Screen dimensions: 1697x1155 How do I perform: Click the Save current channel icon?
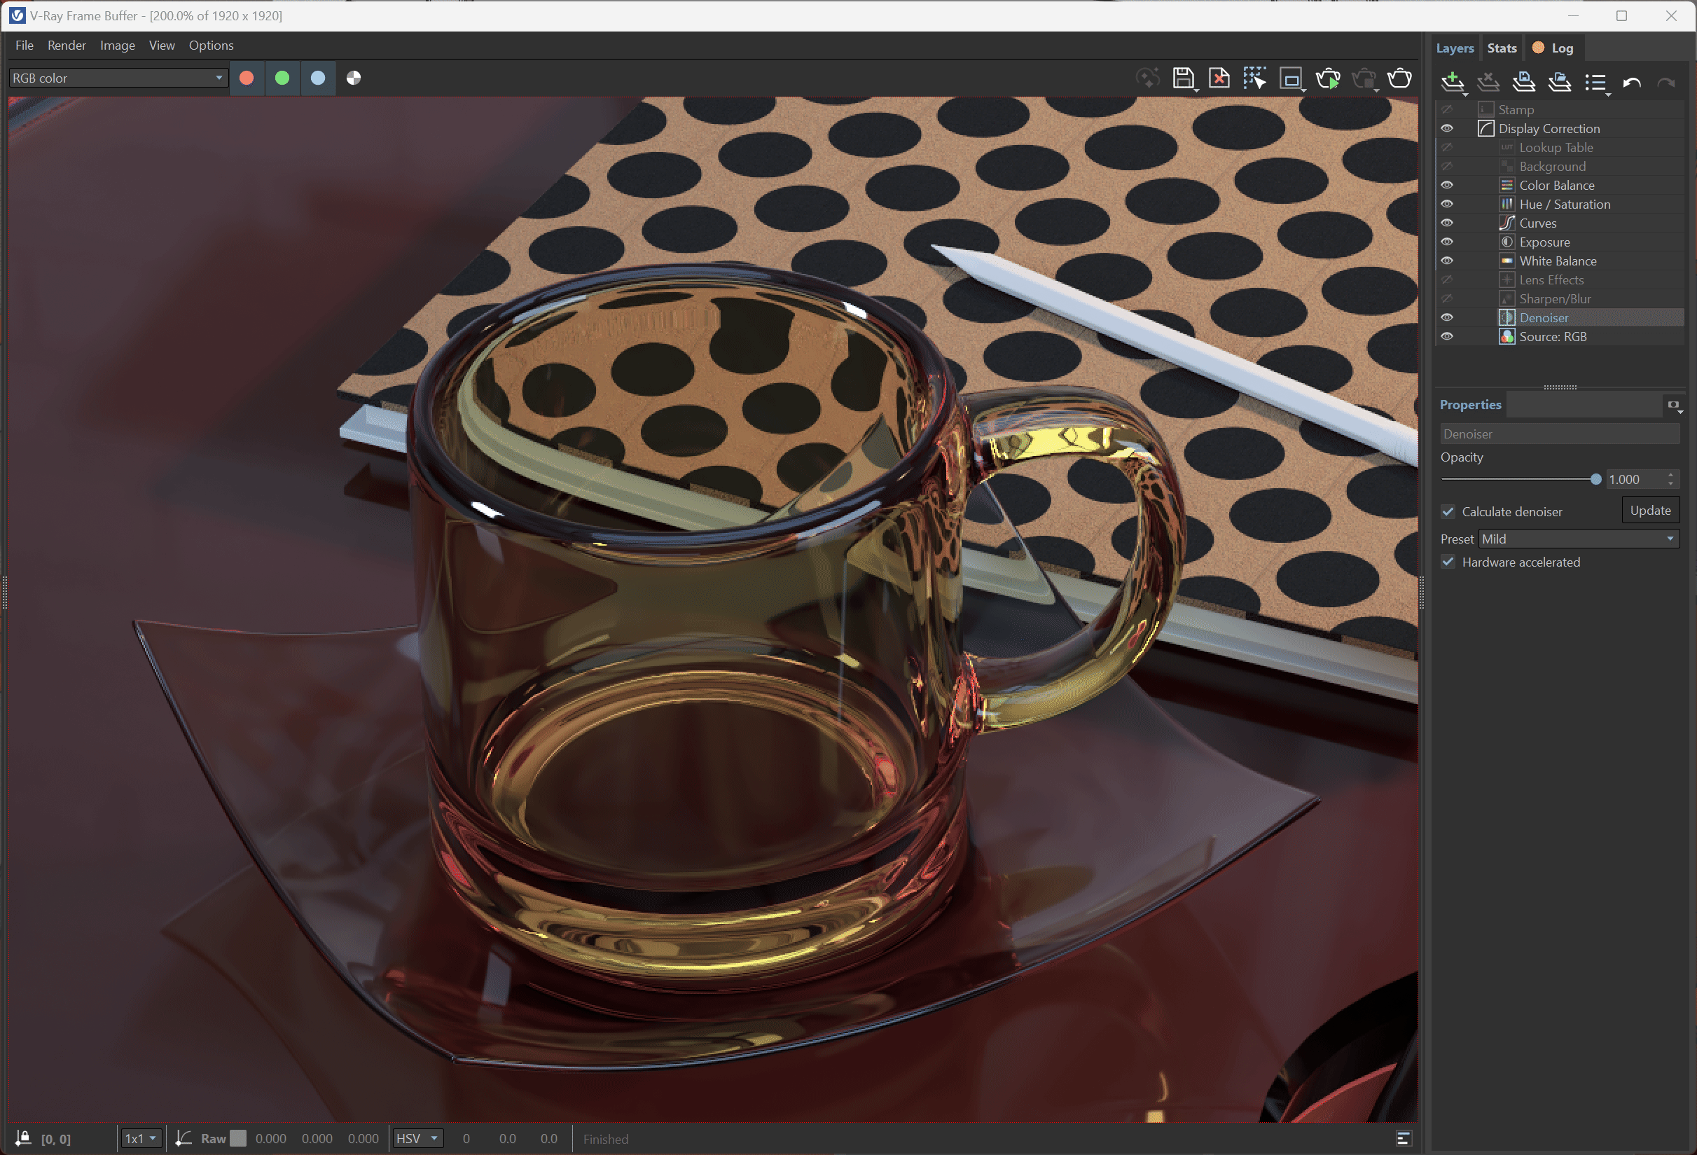[x=1182, y=78]
